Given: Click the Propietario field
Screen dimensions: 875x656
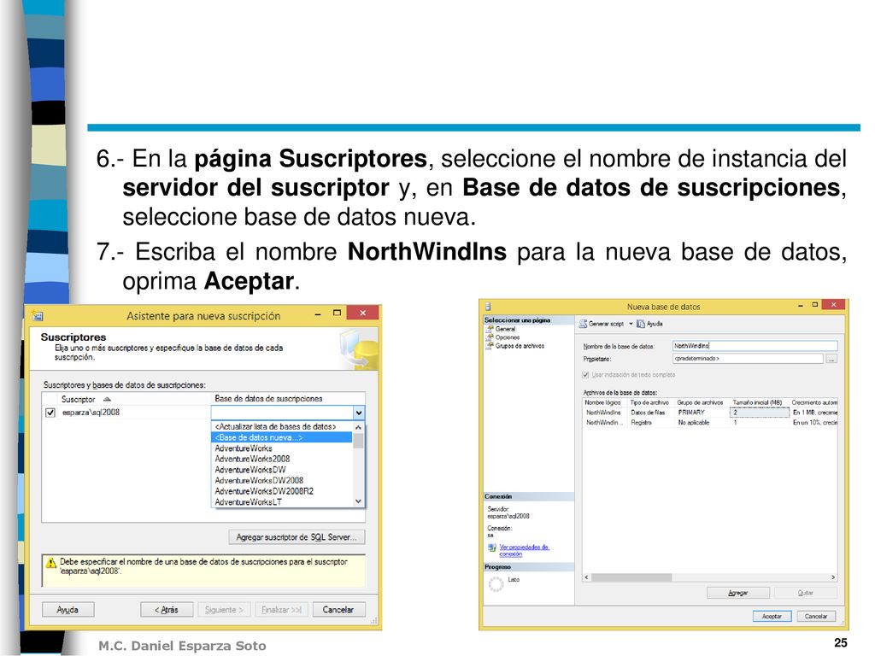Looking at the screenshot, I should point(747,359).
